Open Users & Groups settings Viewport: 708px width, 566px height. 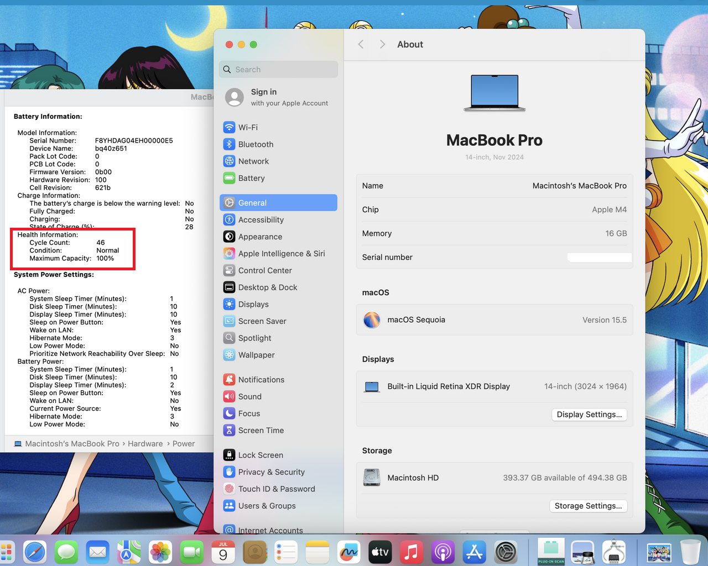click(278, 506)
